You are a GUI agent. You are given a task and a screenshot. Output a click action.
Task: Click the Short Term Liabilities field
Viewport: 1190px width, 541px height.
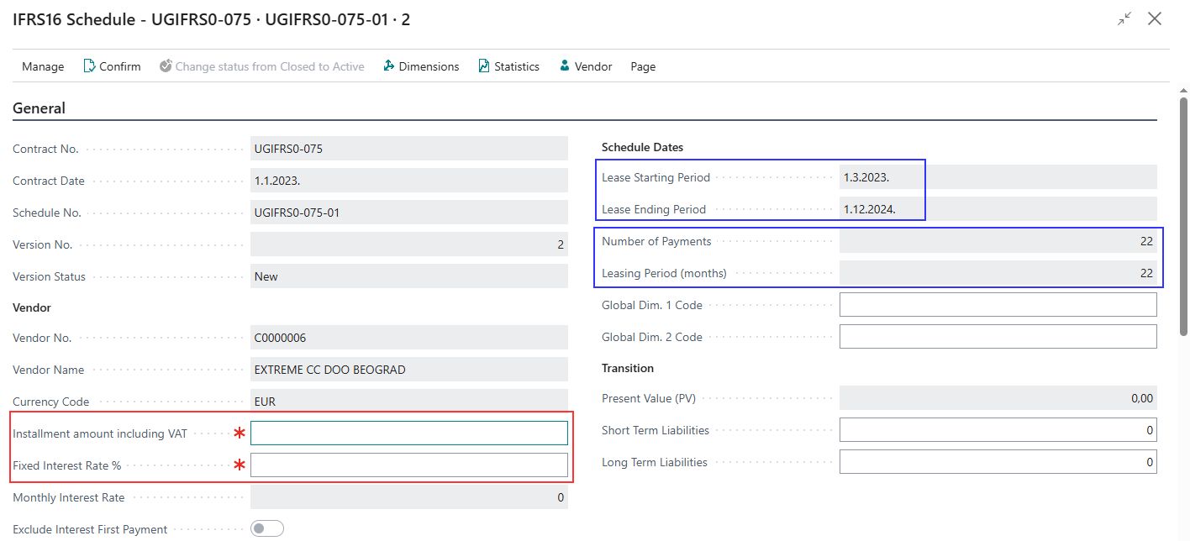(x=998, y=430)
